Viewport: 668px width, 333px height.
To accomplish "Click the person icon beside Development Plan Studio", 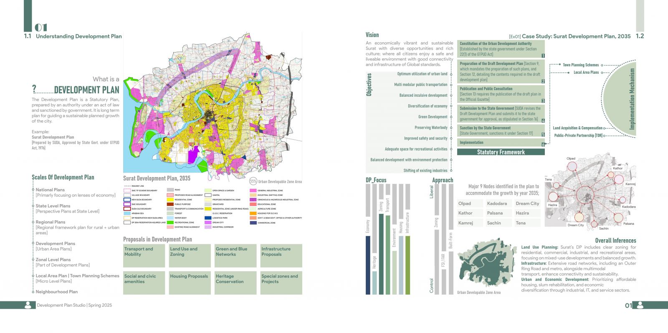I will (x=28, y=305).
